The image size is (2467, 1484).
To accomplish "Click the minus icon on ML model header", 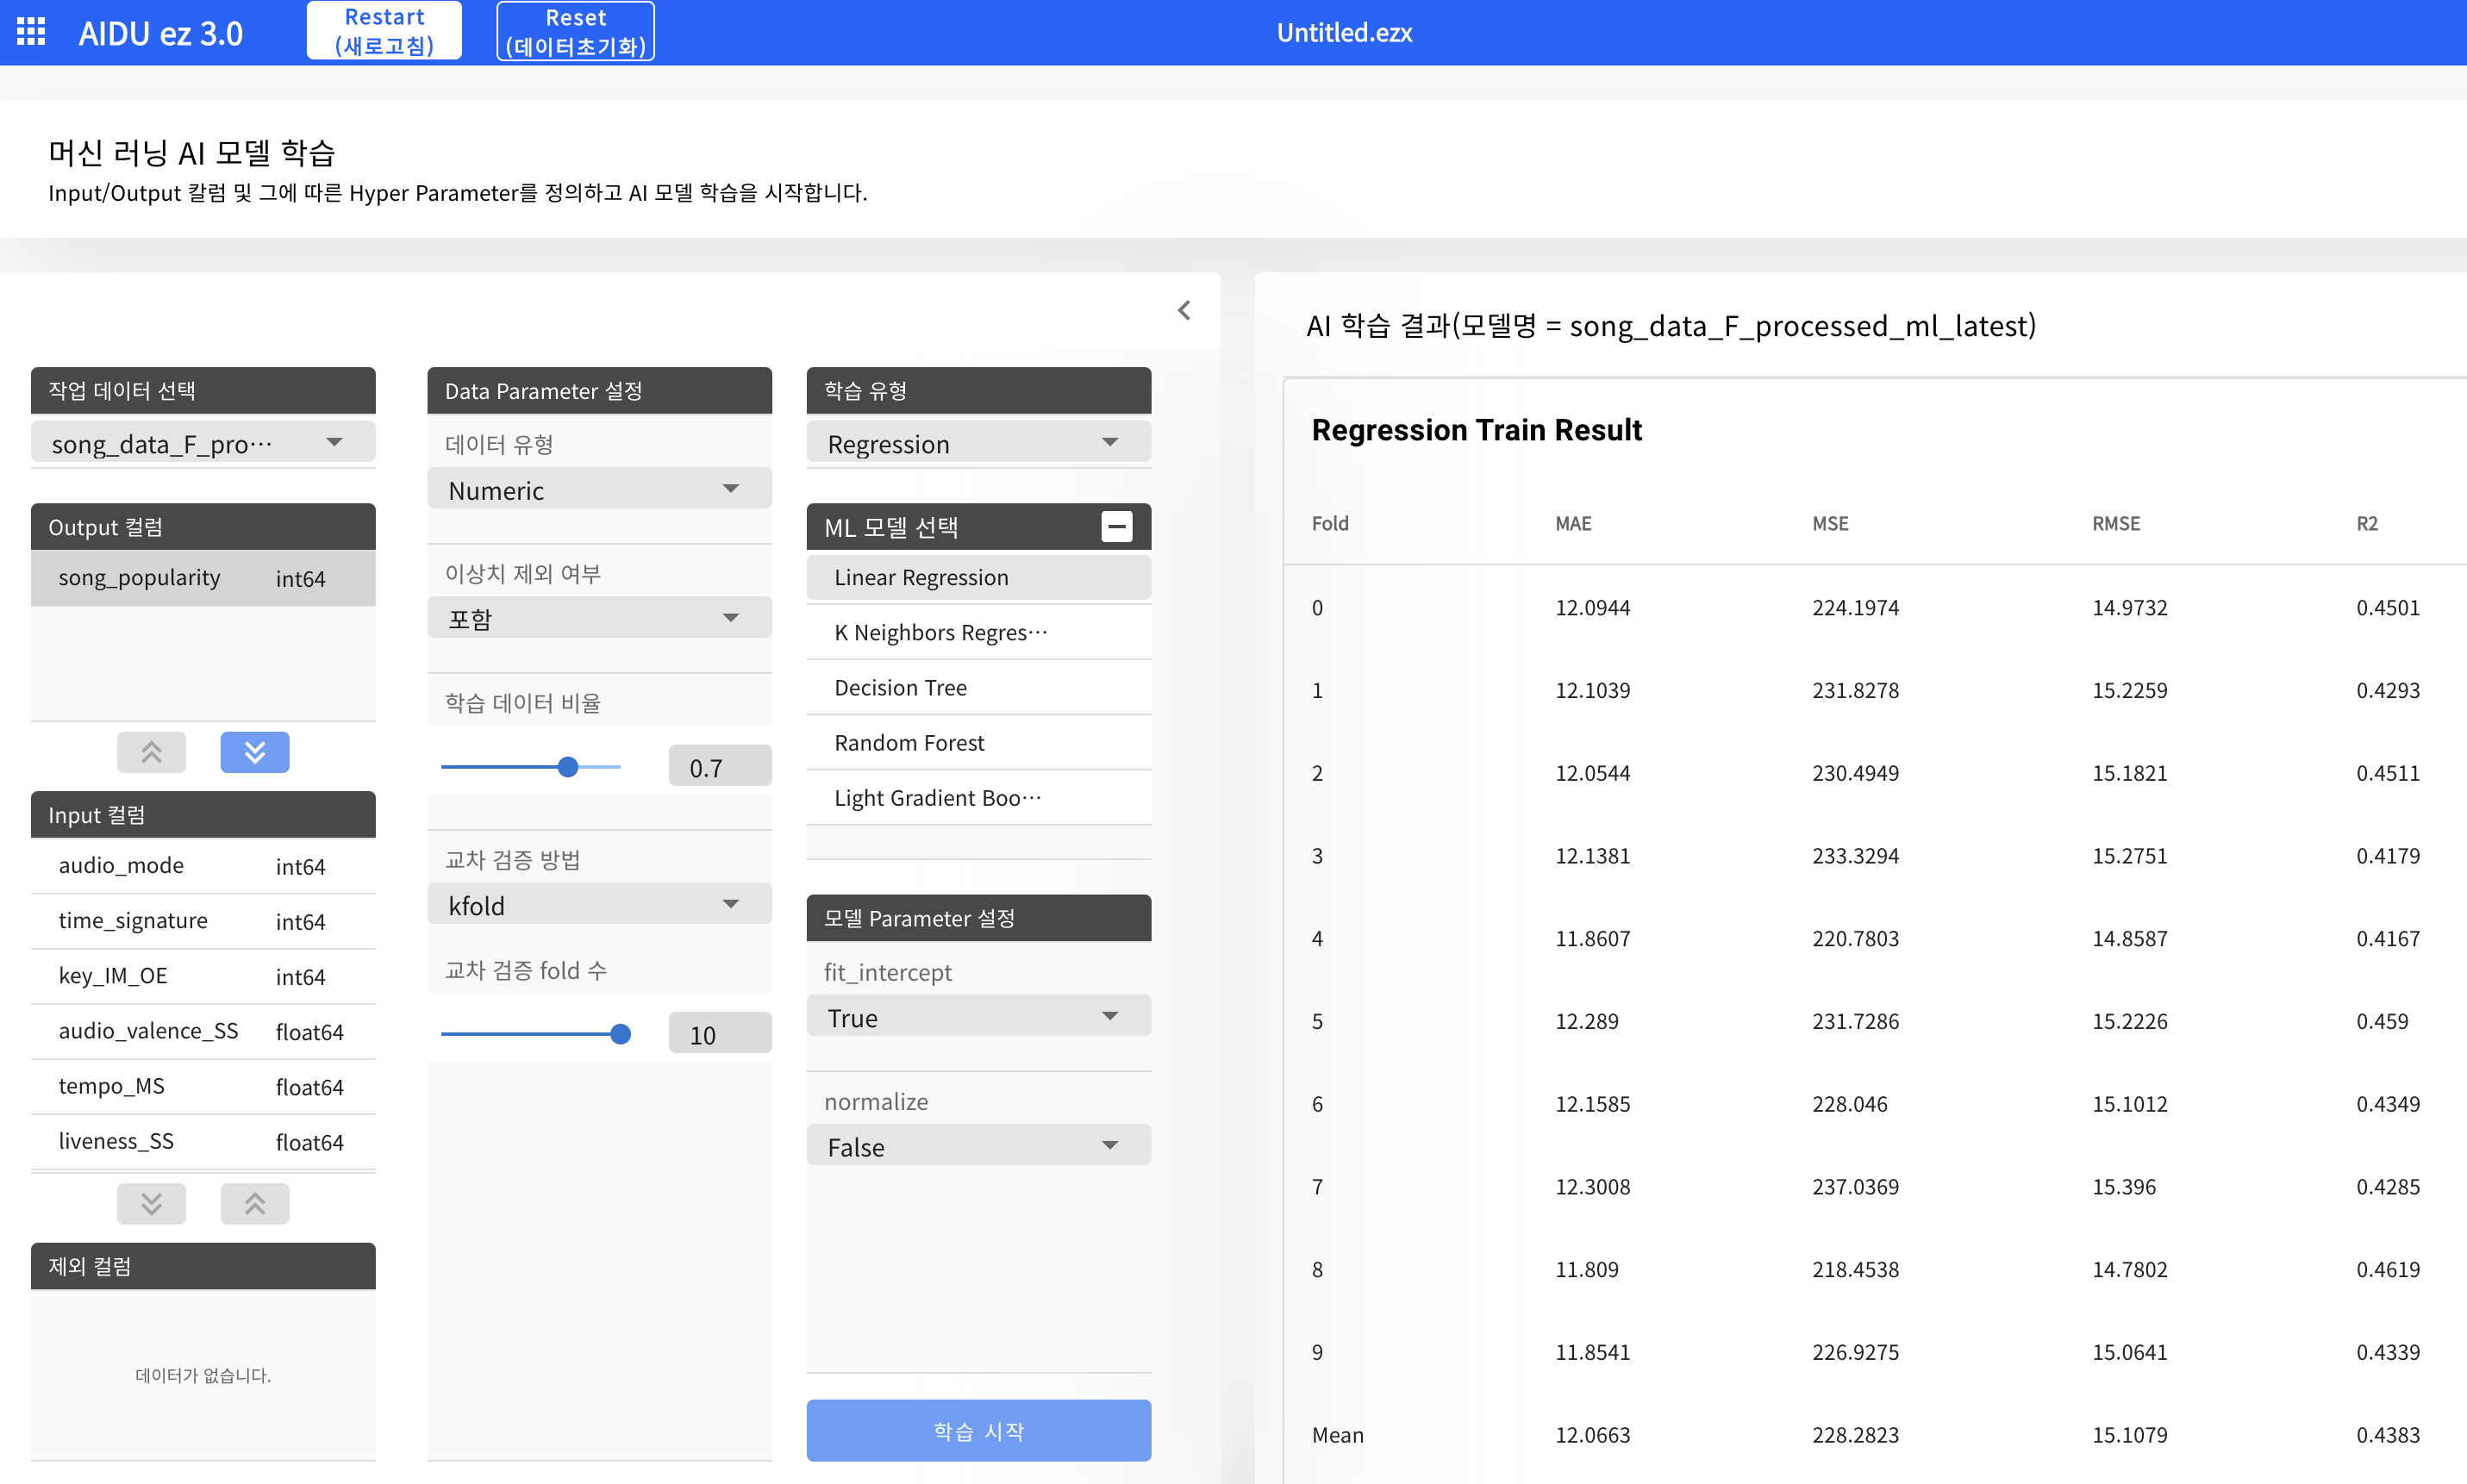I will point(1116,526).
